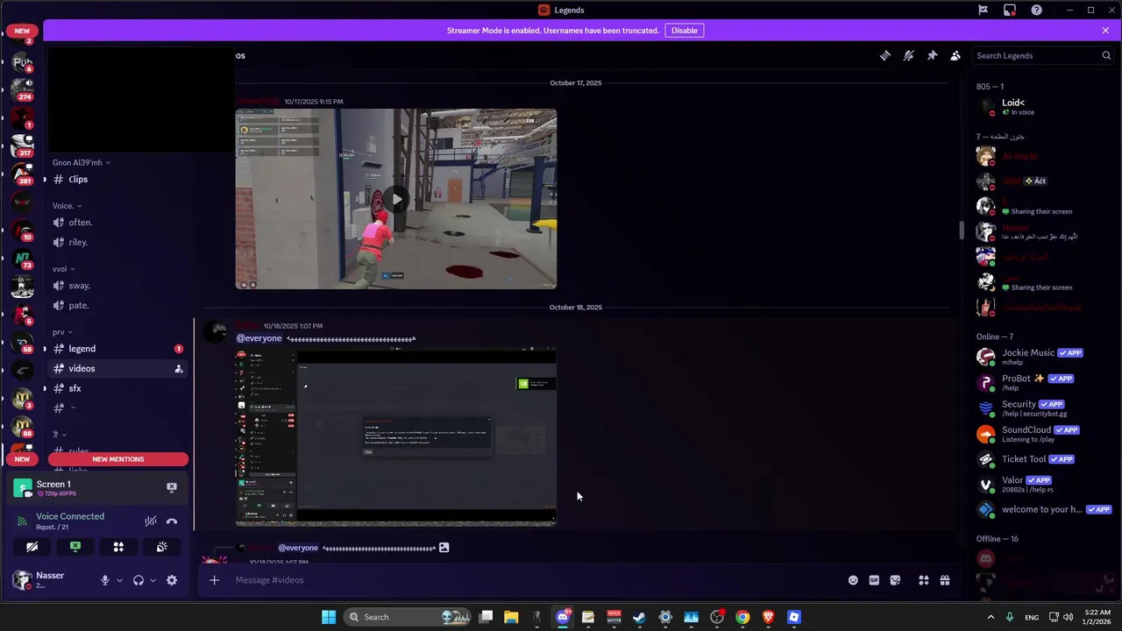Open Security bot member entry
Viewport: 1122px width, 631px height.
coord(1043,408)
